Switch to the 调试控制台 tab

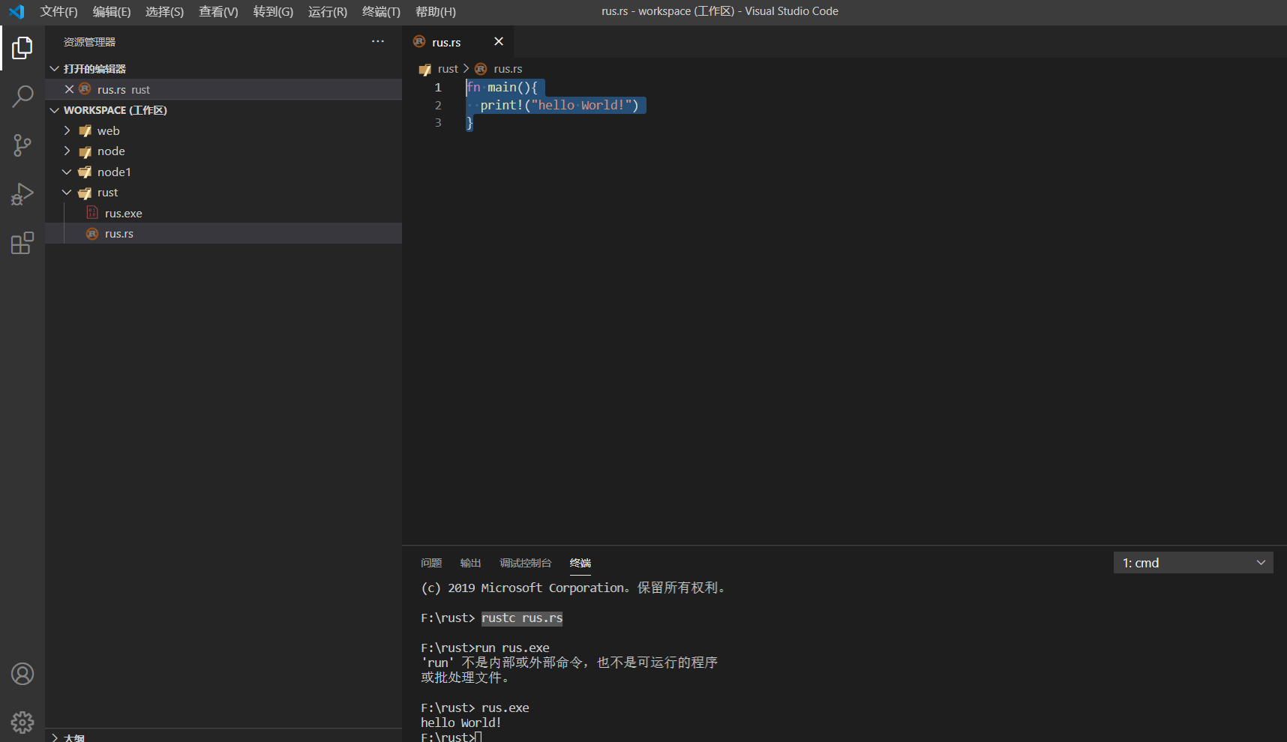(525, 563)
